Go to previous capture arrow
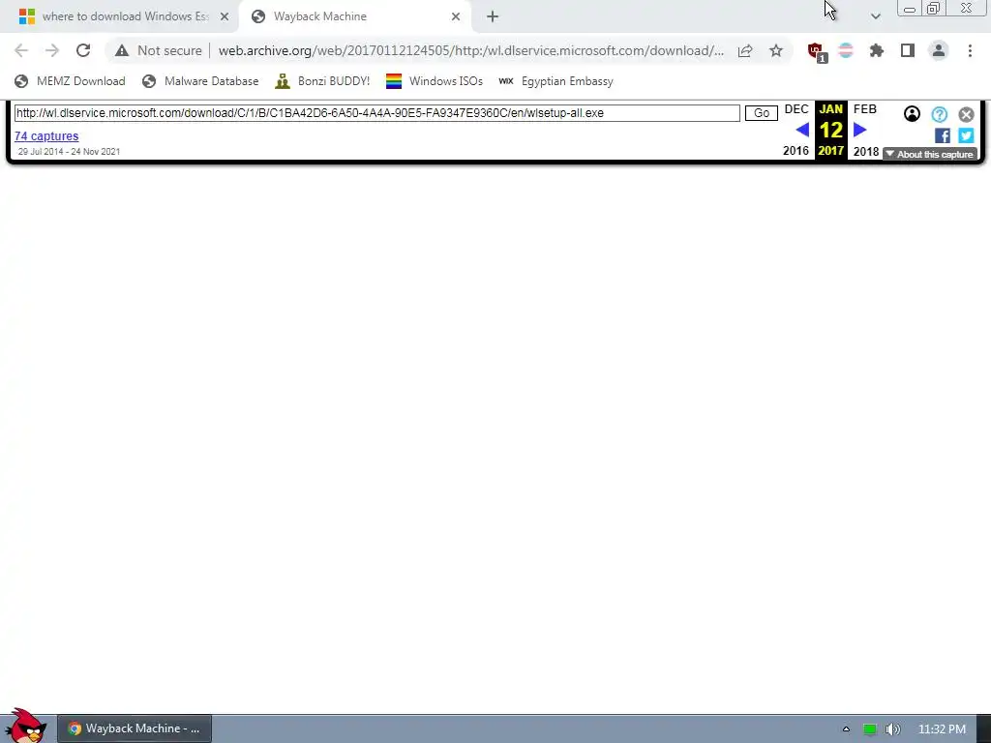The width and height of the screenshot is (991, 743). click(802, 130)
